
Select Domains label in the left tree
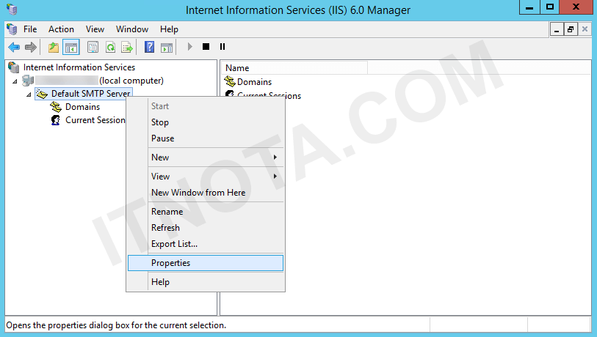(x=83, y=107)
